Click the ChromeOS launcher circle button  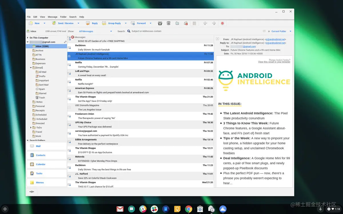5,209
